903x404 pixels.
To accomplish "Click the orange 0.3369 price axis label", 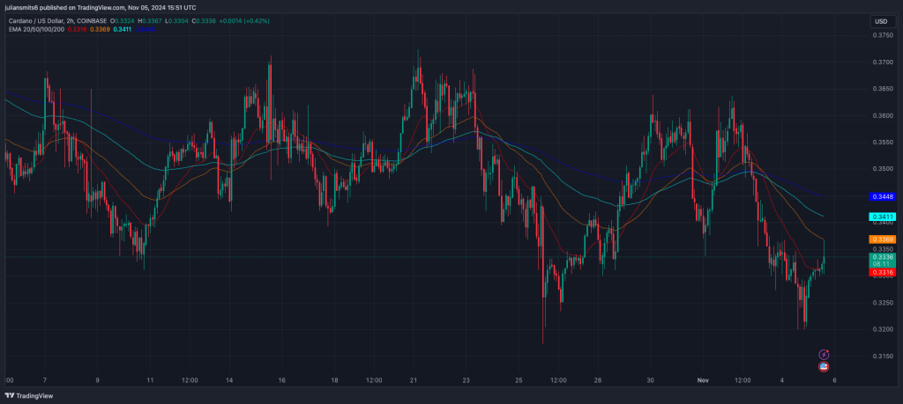I will click(882, 239).
